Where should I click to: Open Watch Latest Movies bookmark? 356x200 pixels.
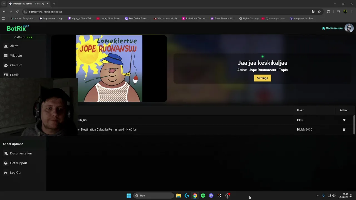pos(166,19)
